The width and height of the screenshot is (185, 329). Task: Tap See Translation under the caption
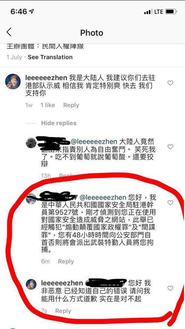pos(50,57)
